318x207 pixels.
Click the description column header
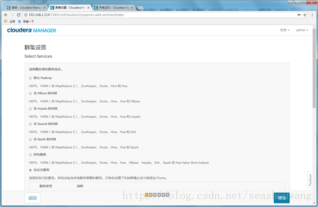pyautogui.click(x=80, y=186)
